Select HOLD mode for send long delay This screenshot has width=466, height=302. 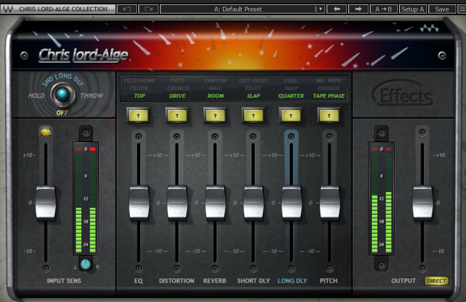[36, 95]
